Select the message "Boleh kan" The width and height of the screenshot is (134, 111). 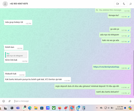tap(14, 47)
